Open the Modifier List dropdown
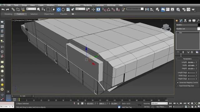The width and height of the screenshot is (200, 112). (x=188, y=29)
